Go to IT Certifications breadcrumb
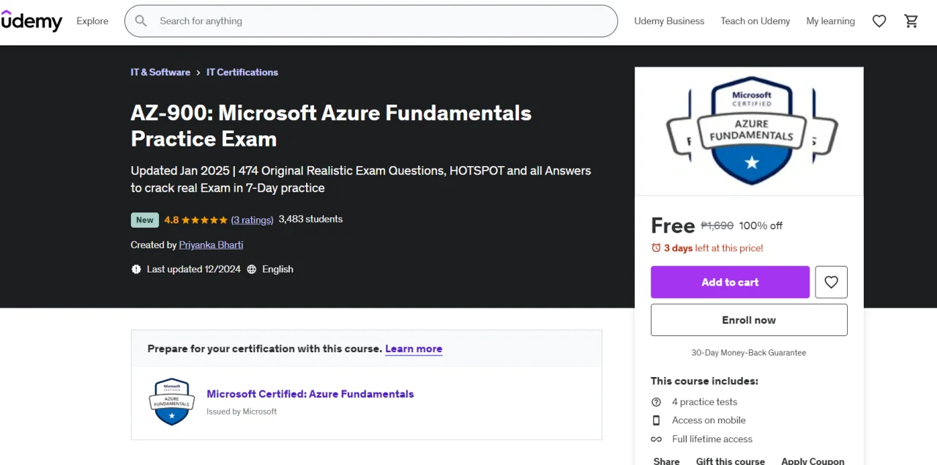The width and height of the screenshot is (937, 465). (242, 72)
